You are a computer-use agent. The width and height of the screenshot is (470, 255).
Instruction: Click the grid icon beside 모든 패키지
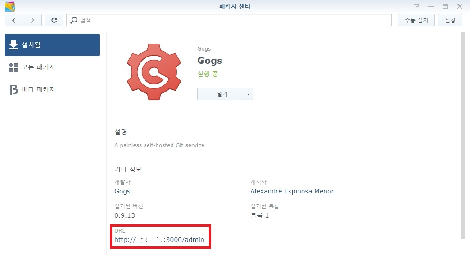point(14,67)
